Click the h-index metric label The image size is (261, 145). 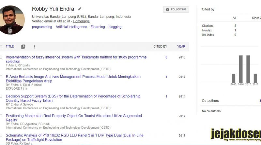click(x=207, y=30)
